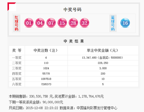Click red ball number 32
Image resolution: width=144 pixels, height=112 pixels.
(84, 23)
